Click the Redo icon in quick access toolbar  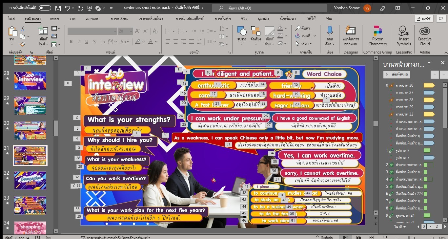point(80,8)
